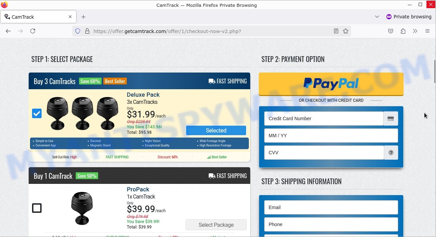Click the truck icon on Buy 3 CamTracks

tap(212, 81)
